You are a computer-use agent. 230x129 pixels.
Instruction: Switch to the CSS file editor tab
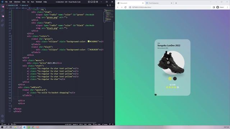24,5
